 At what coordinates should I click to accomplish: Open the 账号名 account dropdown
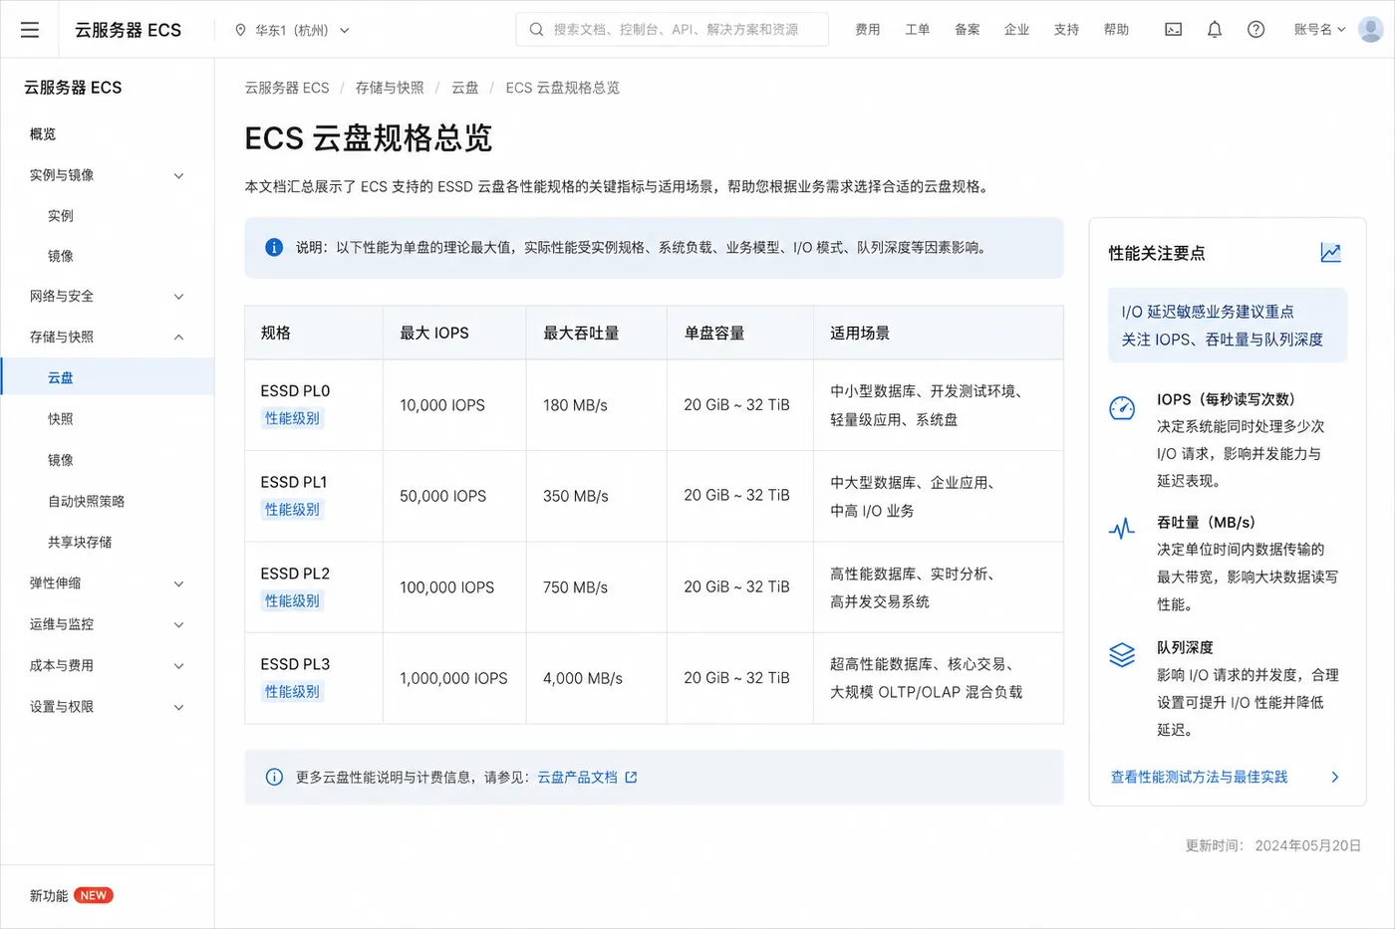1319,30
